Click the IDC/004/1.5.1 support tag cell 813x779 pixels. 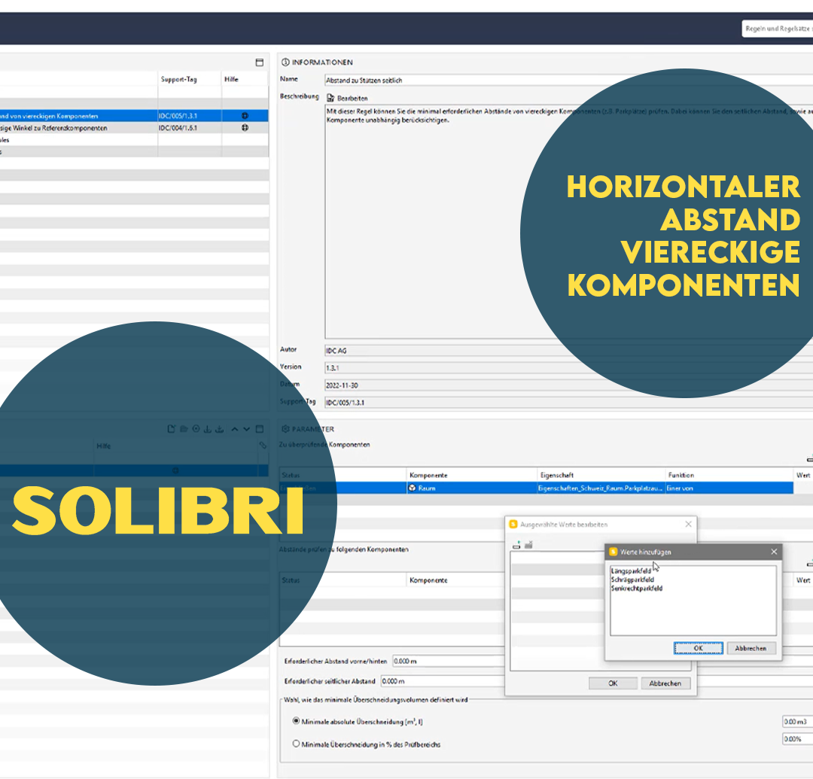click(190, 127)
